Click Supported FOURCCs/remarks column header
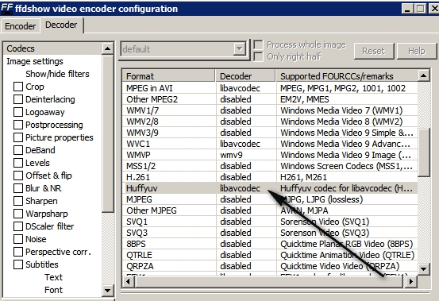Image resolution: width=439 pixels, height=301 pixels. pyautogui.click(x=347, y=76)
